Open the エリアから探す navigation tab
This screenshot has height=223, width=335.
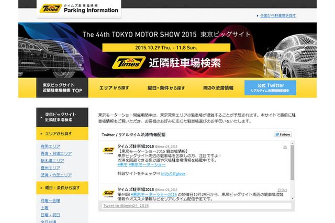[114, 88]
